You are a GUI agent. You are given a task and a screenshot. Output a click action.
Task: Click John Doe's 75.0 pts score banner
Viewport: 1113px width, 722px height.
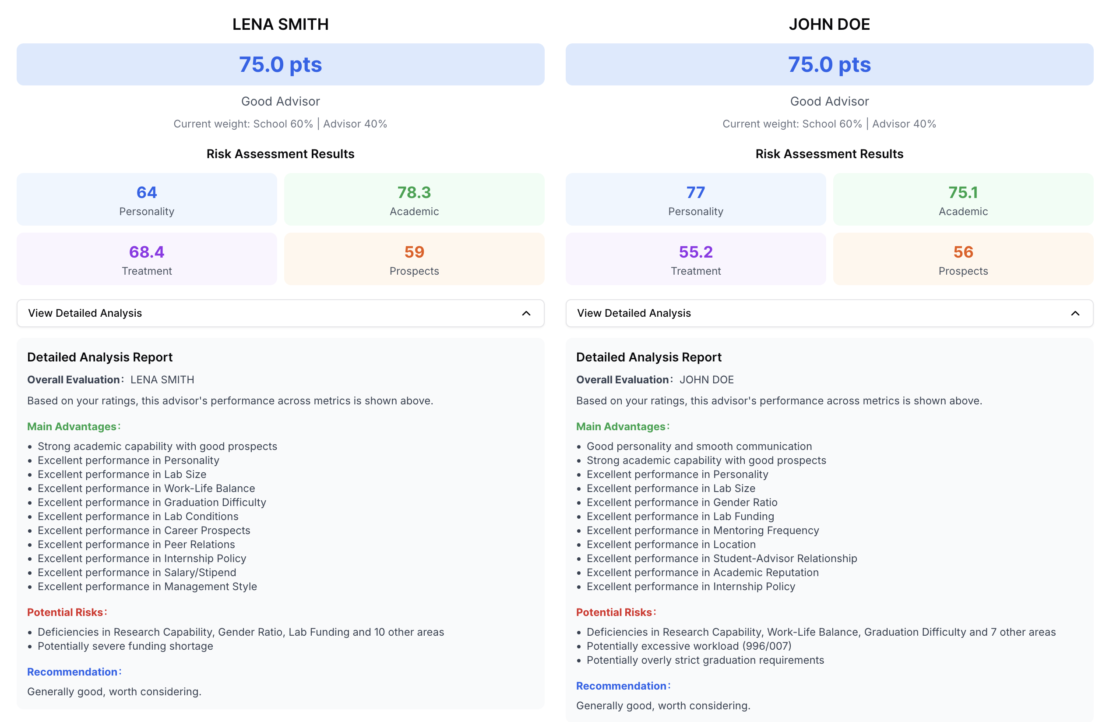click(829, 64)
